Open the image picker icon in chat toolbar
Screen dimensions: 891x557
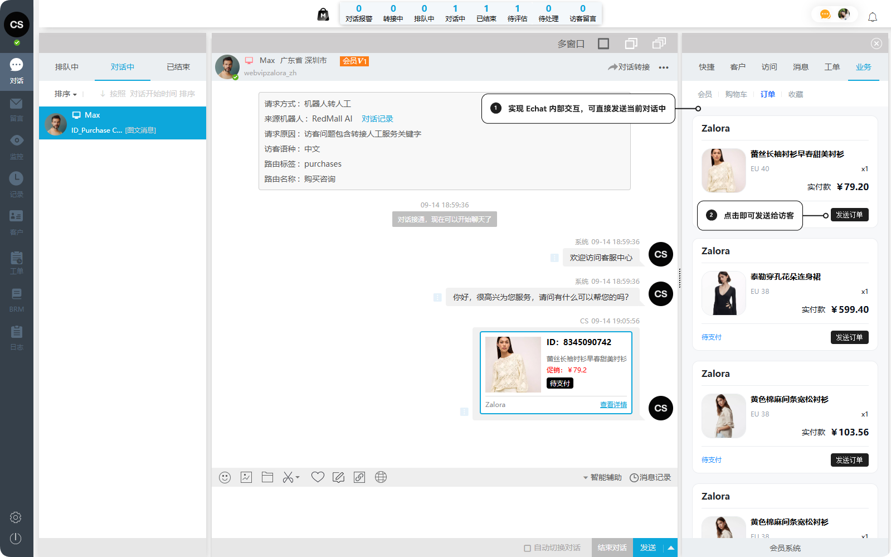point(246,477)
